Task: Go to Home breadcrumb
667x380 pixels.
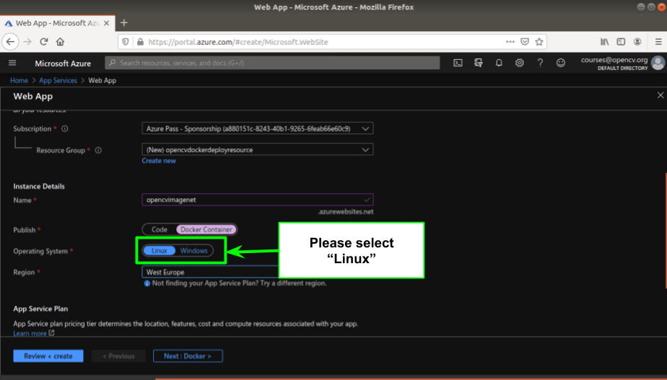Action: point(19,80)
